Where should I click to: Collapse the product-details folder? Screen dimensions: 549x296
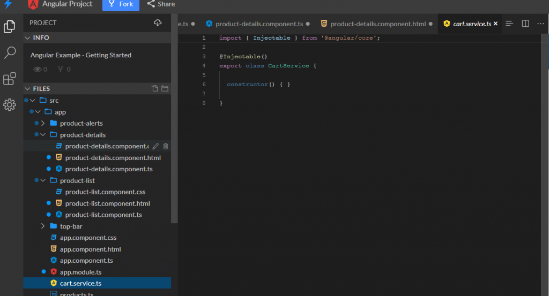click(43, 134)
